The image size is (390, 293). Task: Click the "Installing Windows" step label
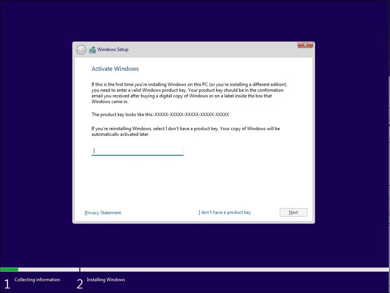click(x=106, y=279)
